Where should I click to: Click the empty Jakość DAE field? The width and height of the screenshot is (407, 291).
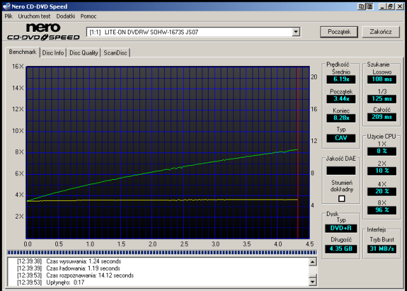click(341, 171)
